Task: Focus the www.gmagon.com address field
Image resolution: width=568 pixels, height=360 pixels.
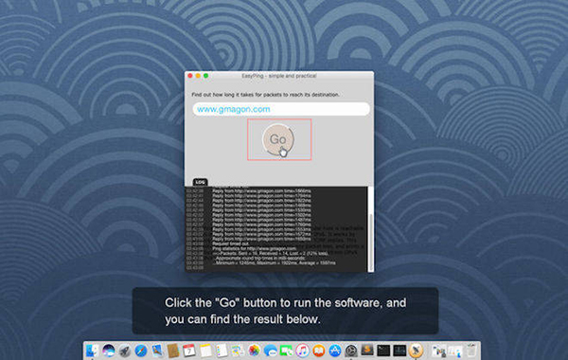Action: pyautogui.click(x=281, y=109)
